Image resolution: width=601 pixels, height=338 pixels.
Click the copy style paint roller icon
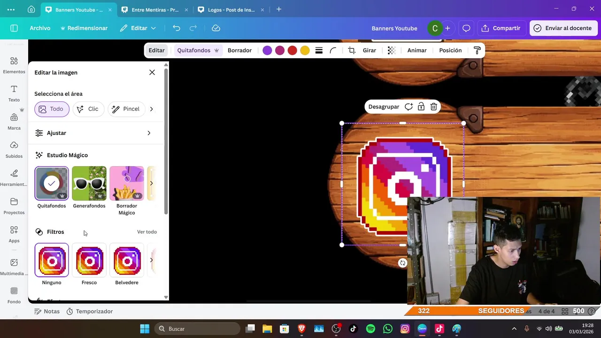477,50
